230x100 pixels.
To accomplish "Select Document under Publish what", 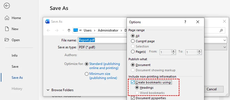I will [x=133, y=65].
